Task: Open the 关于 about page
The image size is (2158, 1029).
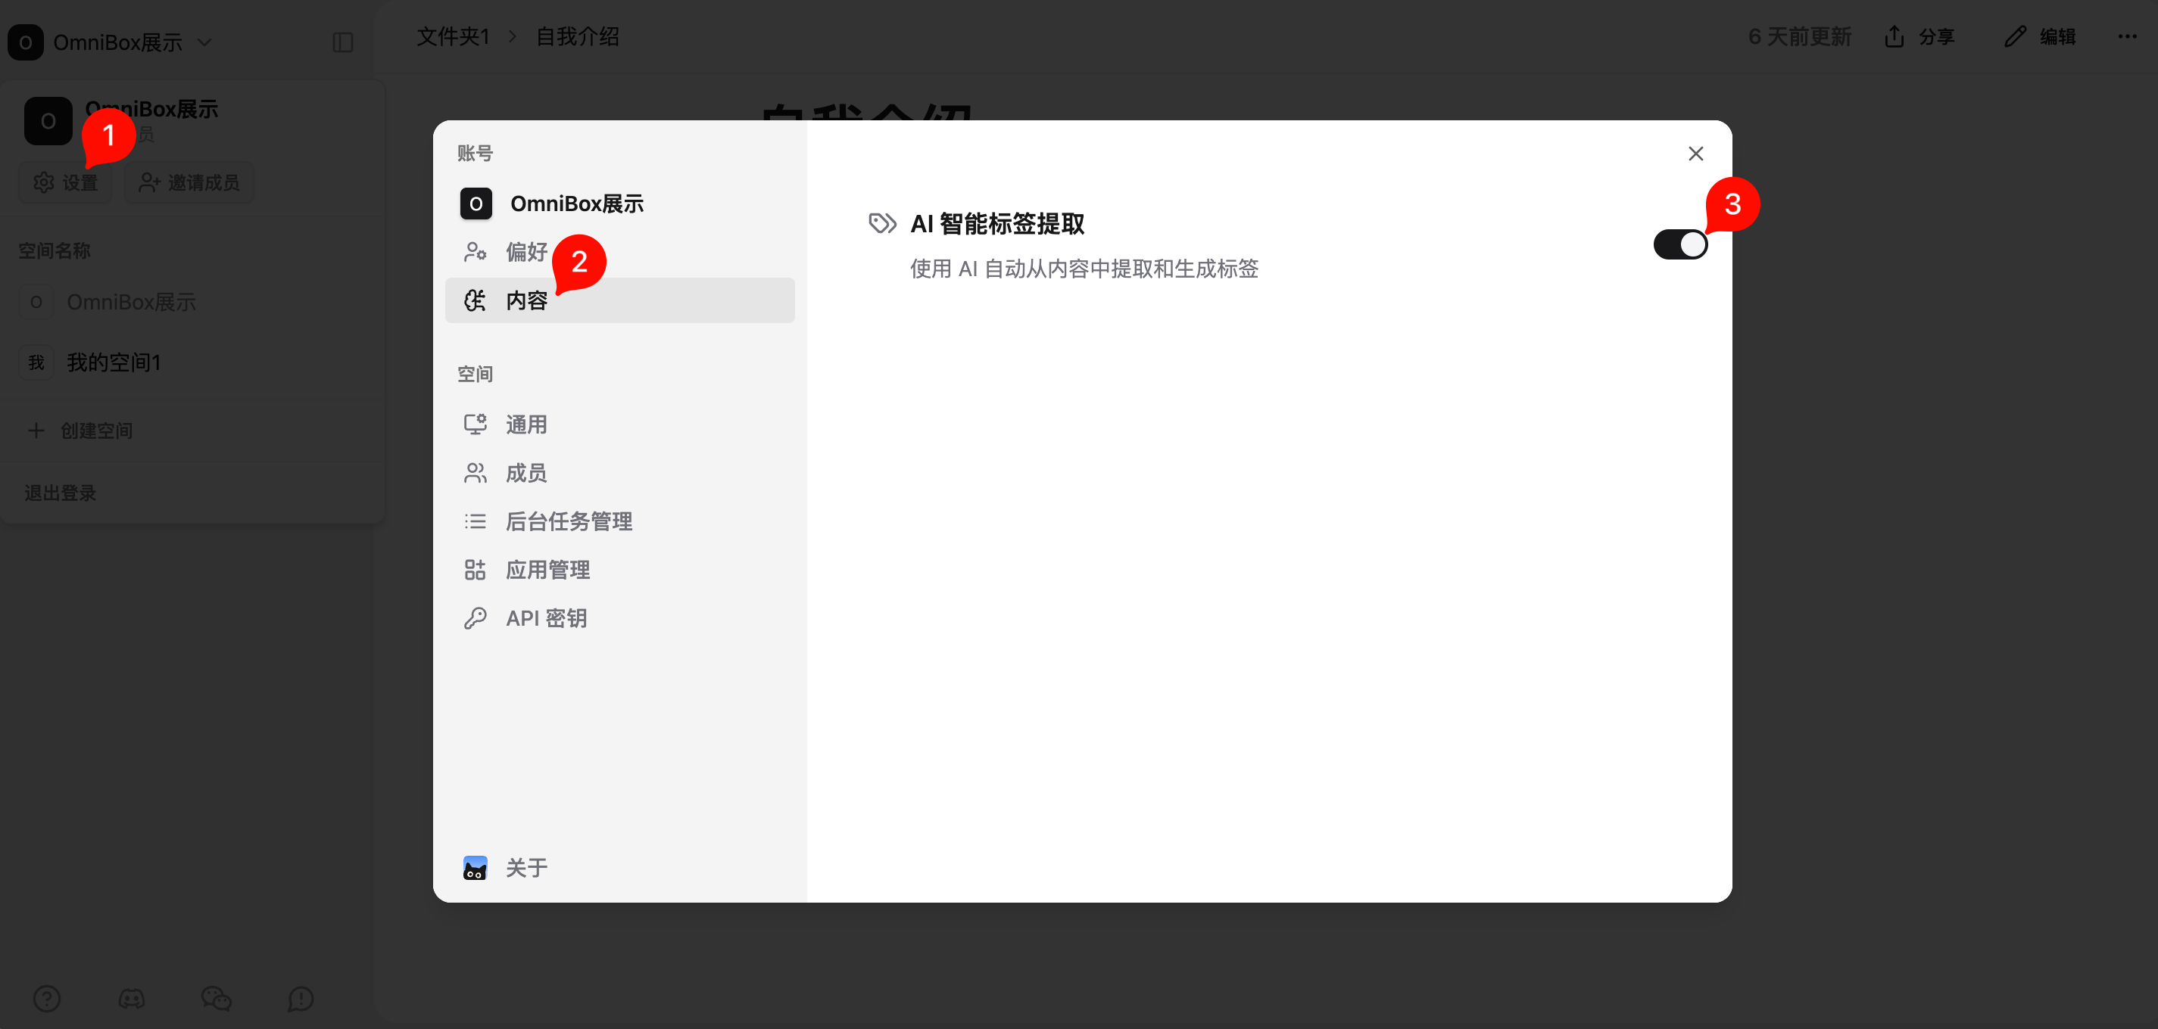Action: point(525,867)
